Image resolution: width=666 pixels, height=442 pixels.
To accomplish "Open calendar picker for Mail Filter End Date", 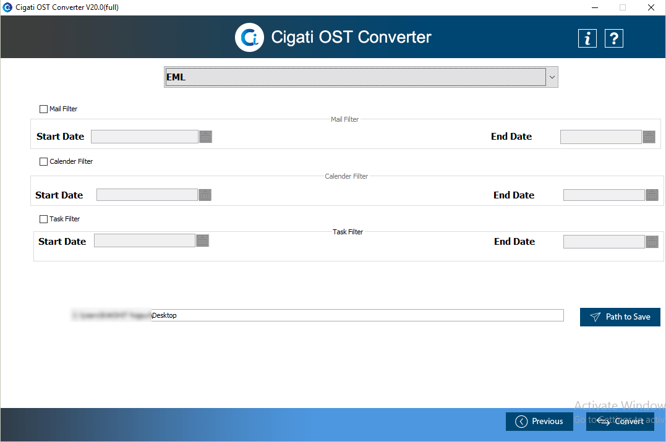I will click(649, 137).
